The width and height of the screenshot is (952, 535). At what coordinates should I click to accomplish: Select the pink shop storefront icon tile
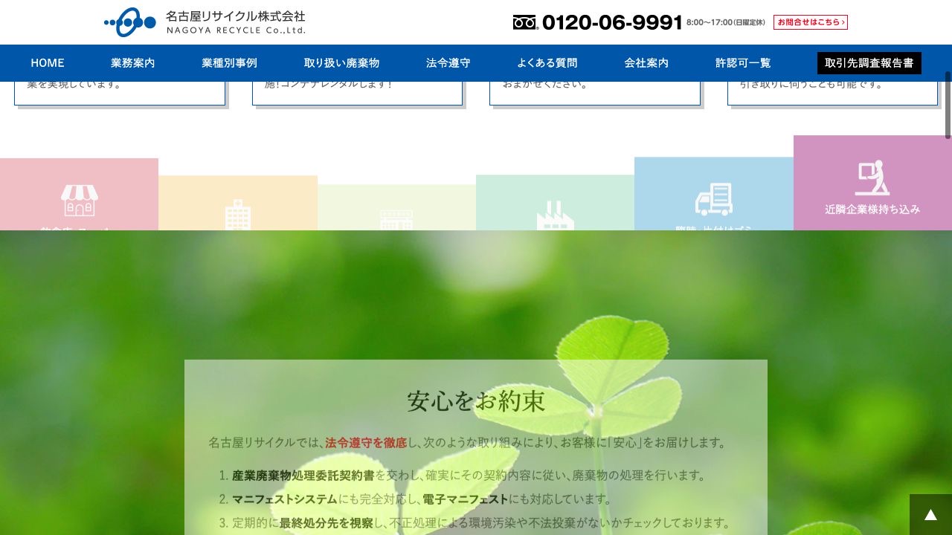tap(79, 195)
